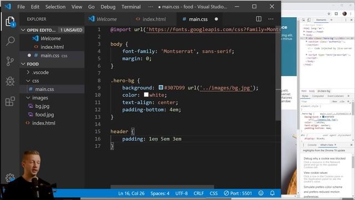355x200 pixels.
Task: Expand the head element in DOM tree
Action: pyautogui.click(x=305, y=32)
